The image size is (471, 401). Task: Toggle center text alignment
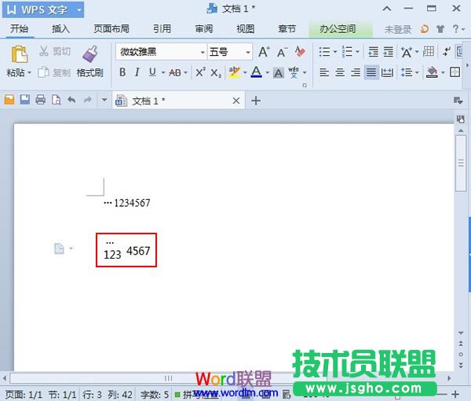pos(340,72)
